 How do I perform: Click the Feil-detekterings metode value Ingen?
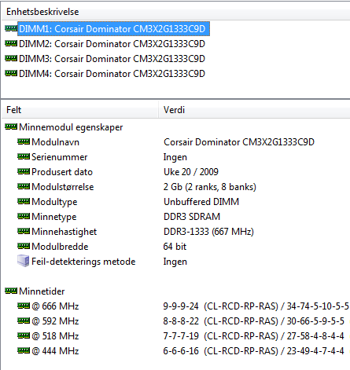click(x=175, y=262)
